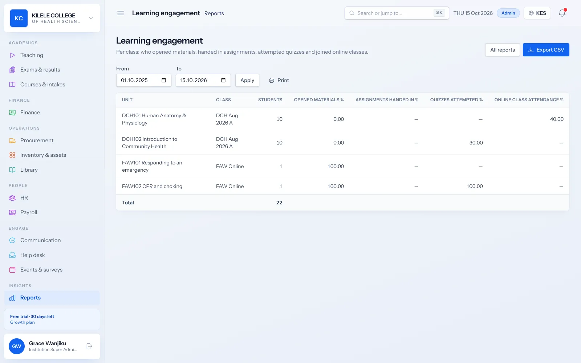Click the HR people icon
This screenshot has height=363, width=581.
[x=12, y=198]
